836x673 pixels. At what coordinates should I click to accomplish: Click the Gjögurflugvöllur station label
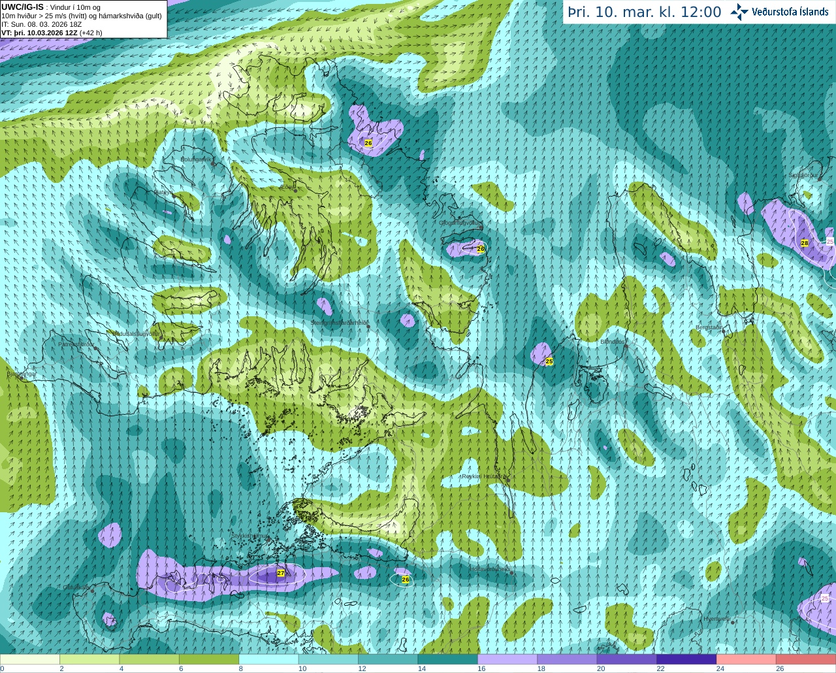[x=460, y=223]
